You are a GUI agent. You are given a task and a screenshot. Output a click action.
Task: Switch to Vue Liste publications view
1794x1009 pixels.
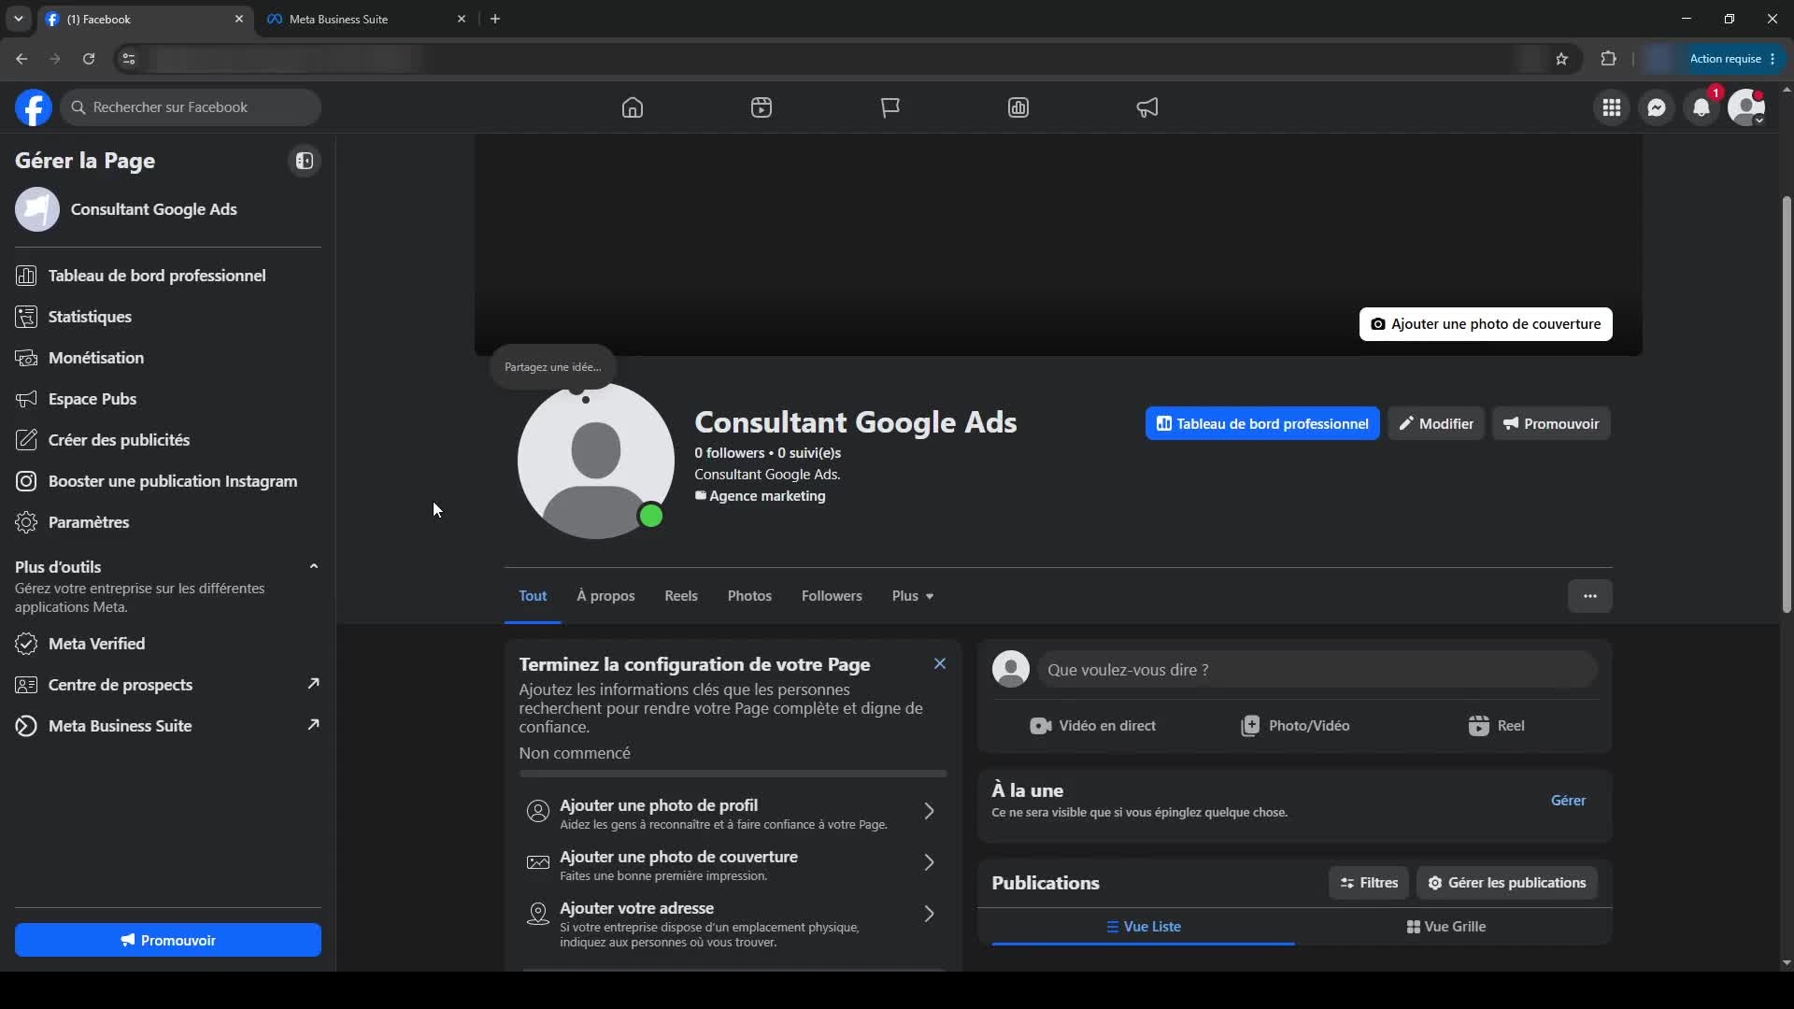click(x=1144, y=927)
